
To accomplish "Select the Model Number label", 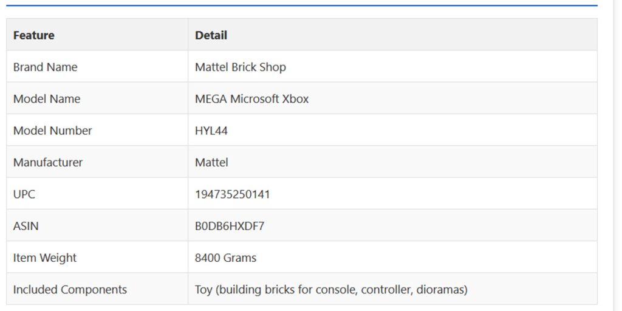I will [52, 131].
